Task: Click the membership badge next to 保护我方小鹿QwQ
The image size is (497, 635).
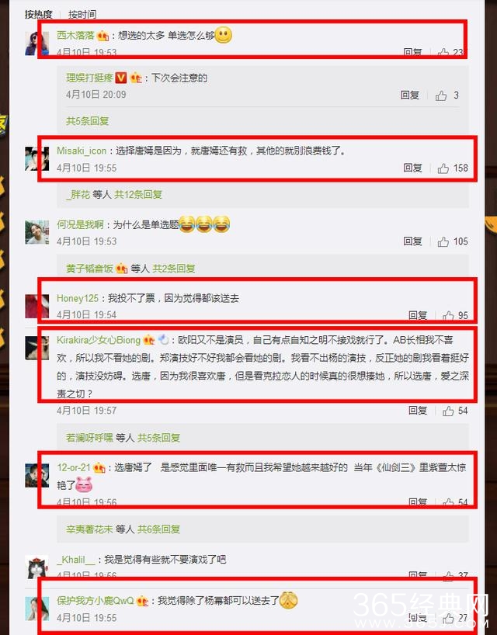Action: point(142,601)
